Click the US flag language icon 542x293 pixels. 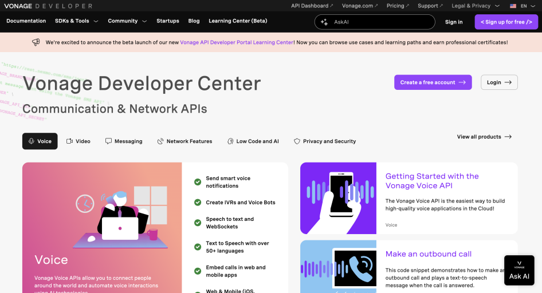point(513,6)
